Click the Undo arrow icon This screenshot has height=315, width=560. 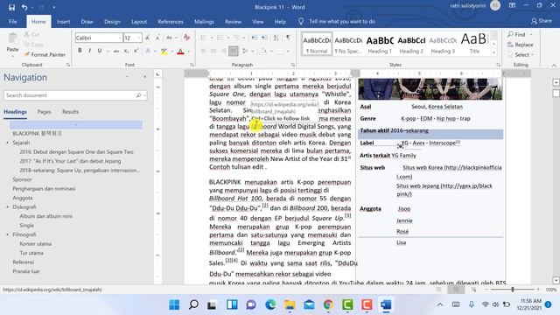[24, 7]
